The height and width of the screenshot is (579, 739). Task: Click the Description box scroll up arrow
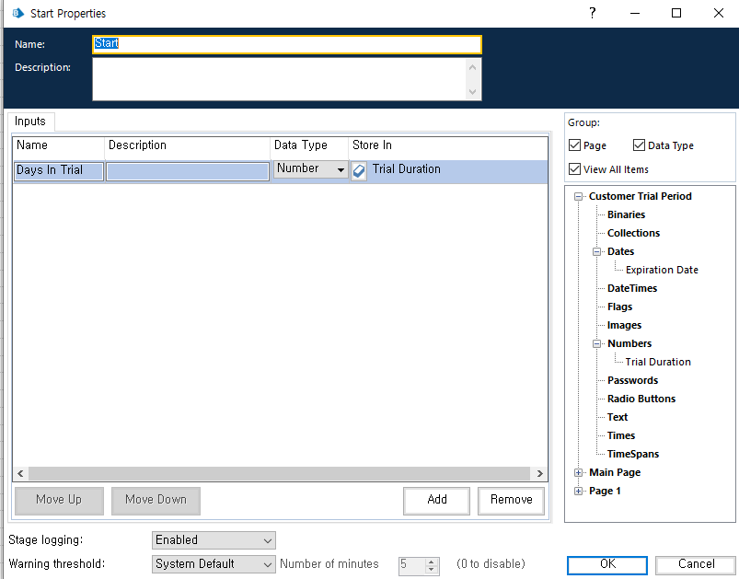pos(473,67)
